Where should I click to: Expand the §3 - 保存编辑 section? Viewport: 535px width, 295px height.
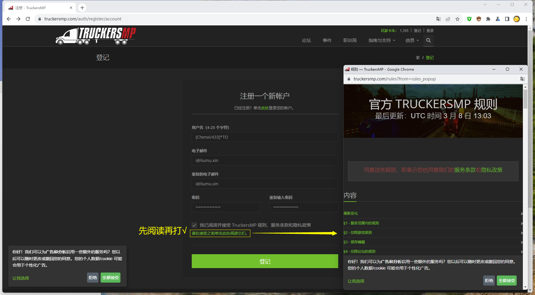coord(433,242)
